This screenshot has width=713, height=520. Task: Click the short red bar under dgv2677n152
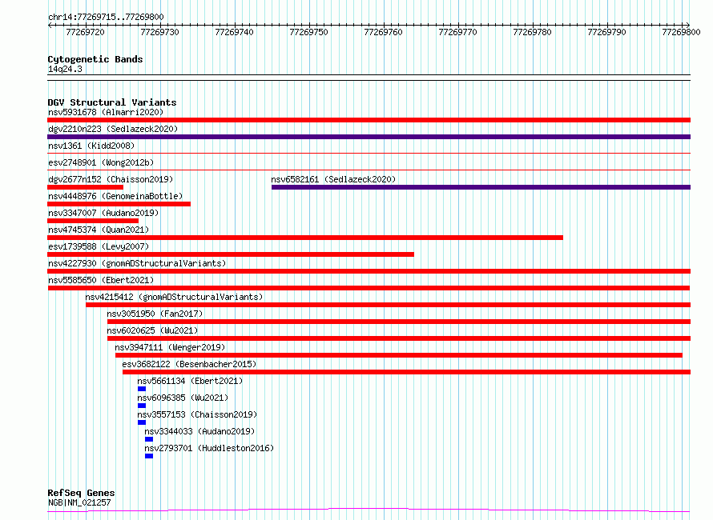click(x=85, y=187)
